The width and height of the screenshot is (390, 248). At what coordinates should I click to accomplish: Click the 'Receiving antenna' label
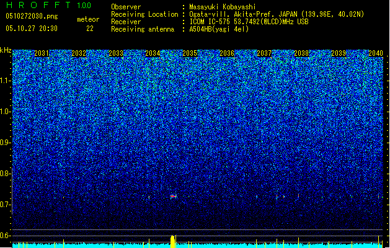coord(143,29)
